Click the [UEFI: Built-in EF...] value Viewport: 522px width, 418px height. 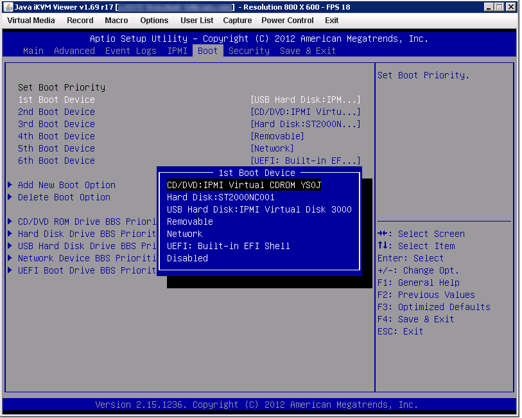coord(305,161)
